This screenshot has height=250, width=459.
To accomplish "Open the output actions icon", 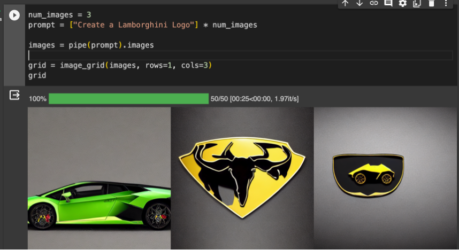I will pyautogui.click(x=14, y=95).
